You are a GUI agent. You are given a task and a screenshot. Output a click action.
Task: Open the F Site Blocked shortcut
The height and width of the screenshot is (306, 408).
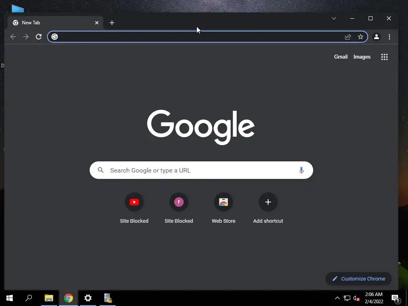click(x=179, y=208)
